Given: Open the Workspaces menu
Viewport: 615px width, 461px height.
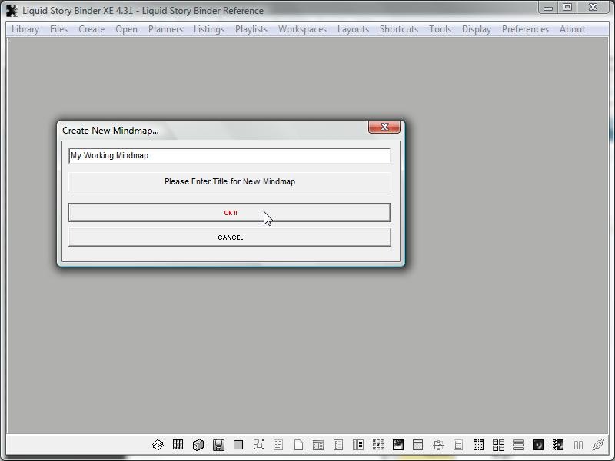Looking at the screenshot, I should click(302, 29).
